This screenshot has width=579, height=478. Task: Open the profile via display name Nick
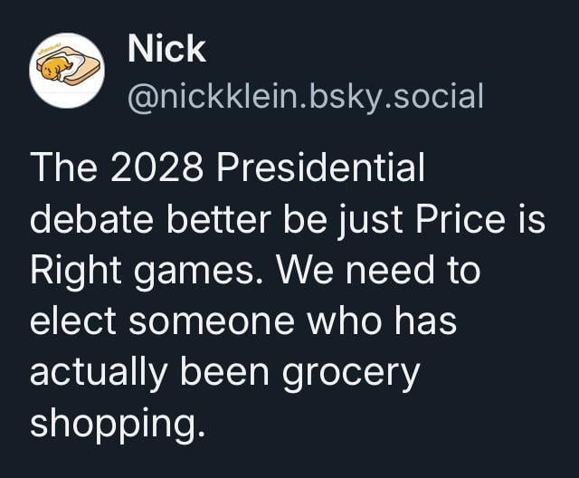point(166,49)
